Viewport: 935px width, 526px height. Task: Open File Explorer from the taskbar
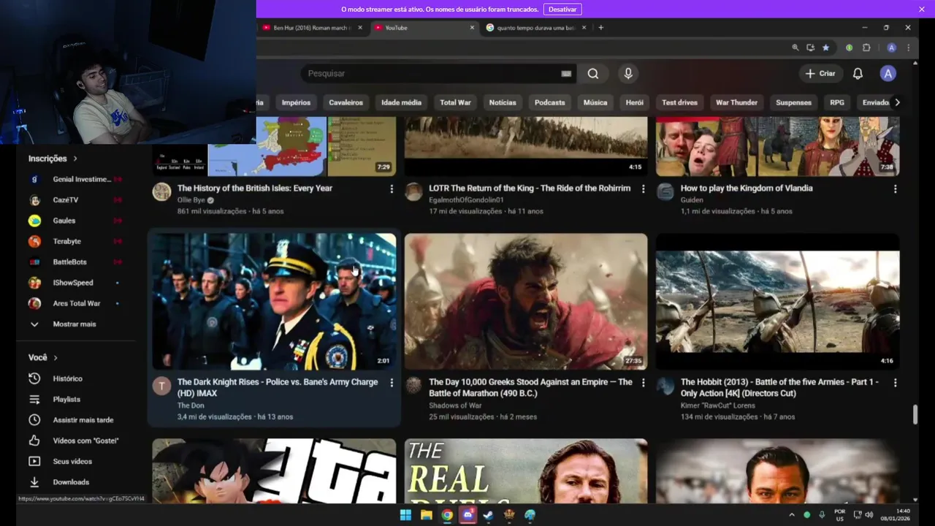pos(427,515)
